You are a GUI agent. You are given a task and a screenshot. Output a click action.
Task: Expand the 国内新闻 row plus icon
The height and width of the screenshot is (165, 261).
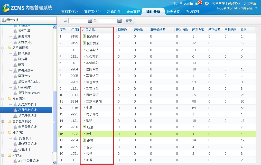pos(84,36)
